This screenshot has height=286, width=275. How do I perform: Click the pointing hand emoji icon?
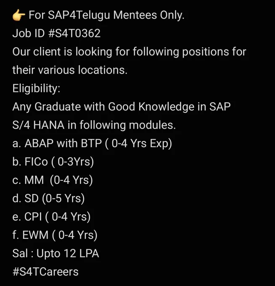pos(19,15)
